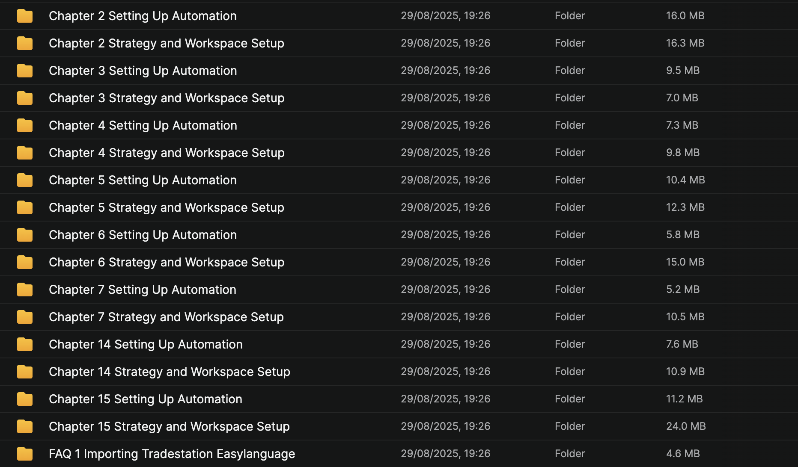Click folder icon for Chapter 6 Setting Up Automation
The image size is (798, 467).
point(25,235)
